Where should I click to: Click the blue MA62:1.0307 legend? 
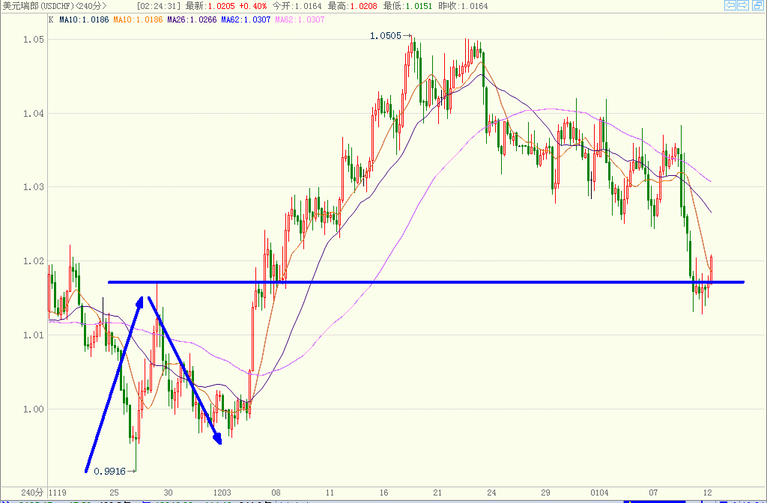(246, 19)
